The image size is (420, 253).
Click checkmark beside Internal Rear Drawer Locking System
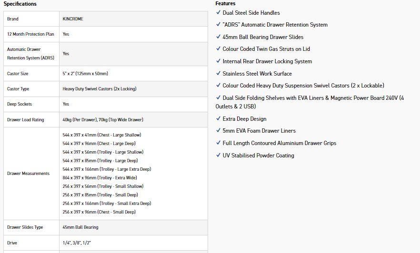click(x=218, y=61)
